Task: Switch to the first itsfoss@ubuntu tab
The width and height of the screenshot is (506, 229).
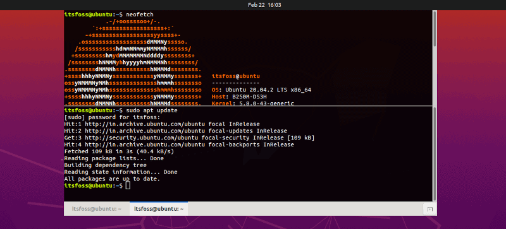Action: pyautogui.click(x=97, y=209)
